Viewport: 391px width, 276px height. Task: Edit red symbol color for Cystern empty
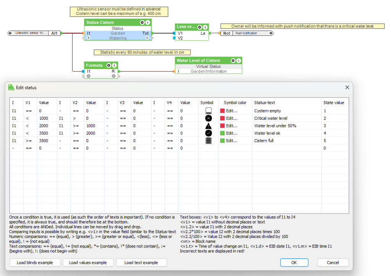tap(229, 111)
